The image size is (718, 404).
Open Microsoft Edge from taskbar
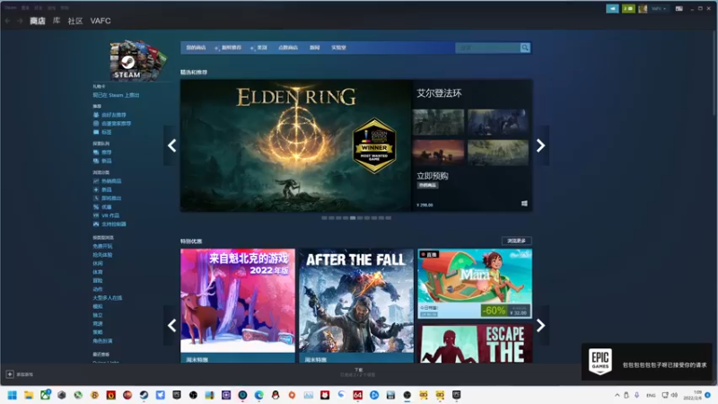pyautogui.click(x=259, y=395)
